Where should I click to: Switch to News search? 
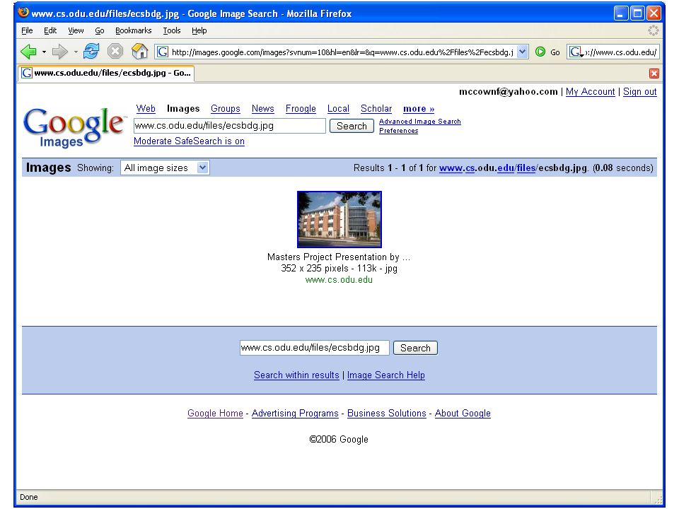[263, 109]
